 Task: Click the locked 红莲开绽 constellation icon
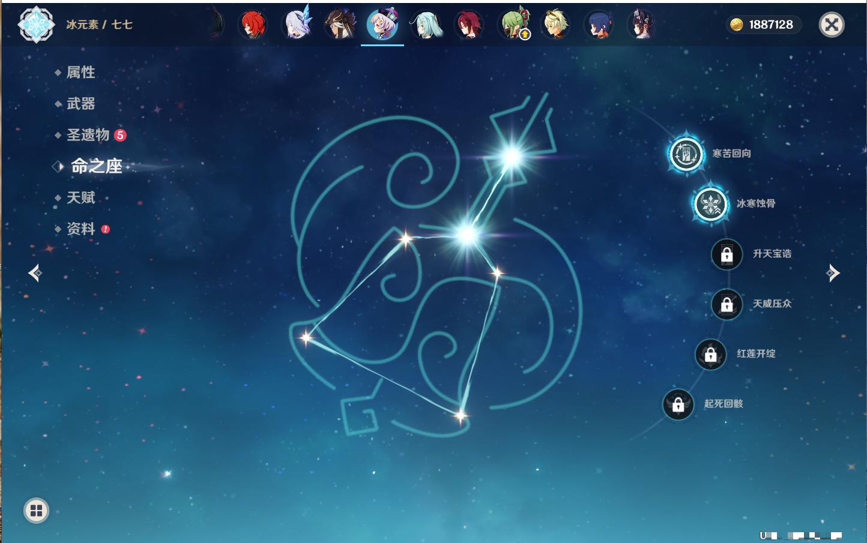[x=711, y=354]
